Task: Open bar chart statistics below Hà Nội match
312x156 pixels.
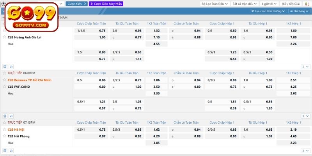Action: (11, 151)
